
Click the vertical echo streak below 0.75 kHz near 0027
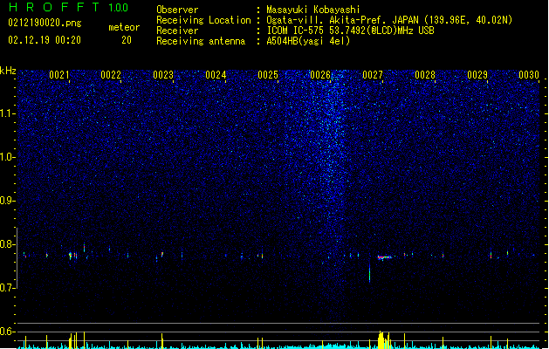click(370, 273)
